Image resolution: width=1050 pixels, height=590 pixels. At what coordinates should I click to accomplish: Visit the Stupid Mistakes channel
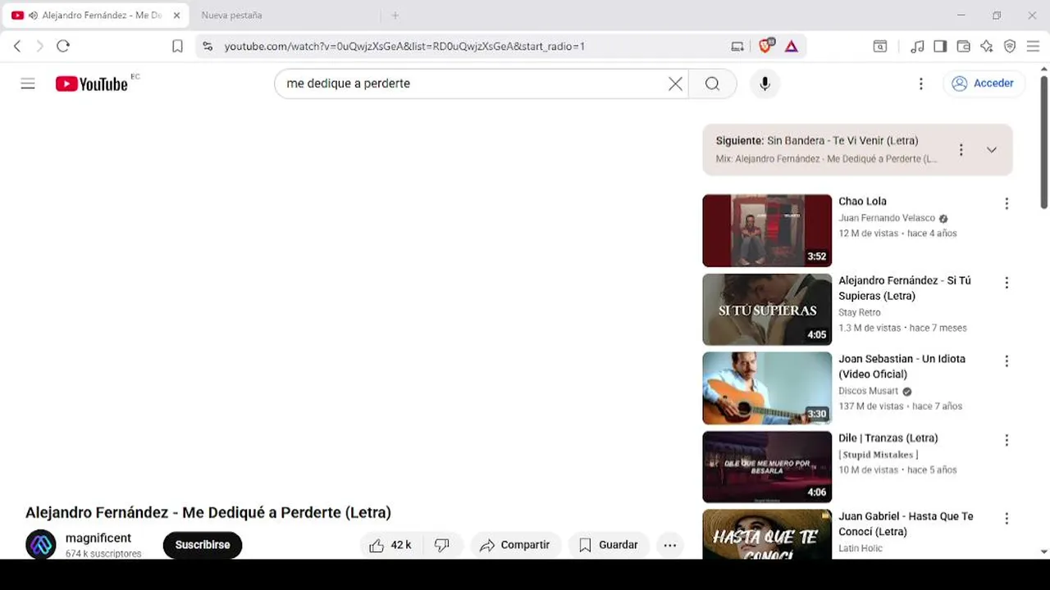[x=878, y=455]
